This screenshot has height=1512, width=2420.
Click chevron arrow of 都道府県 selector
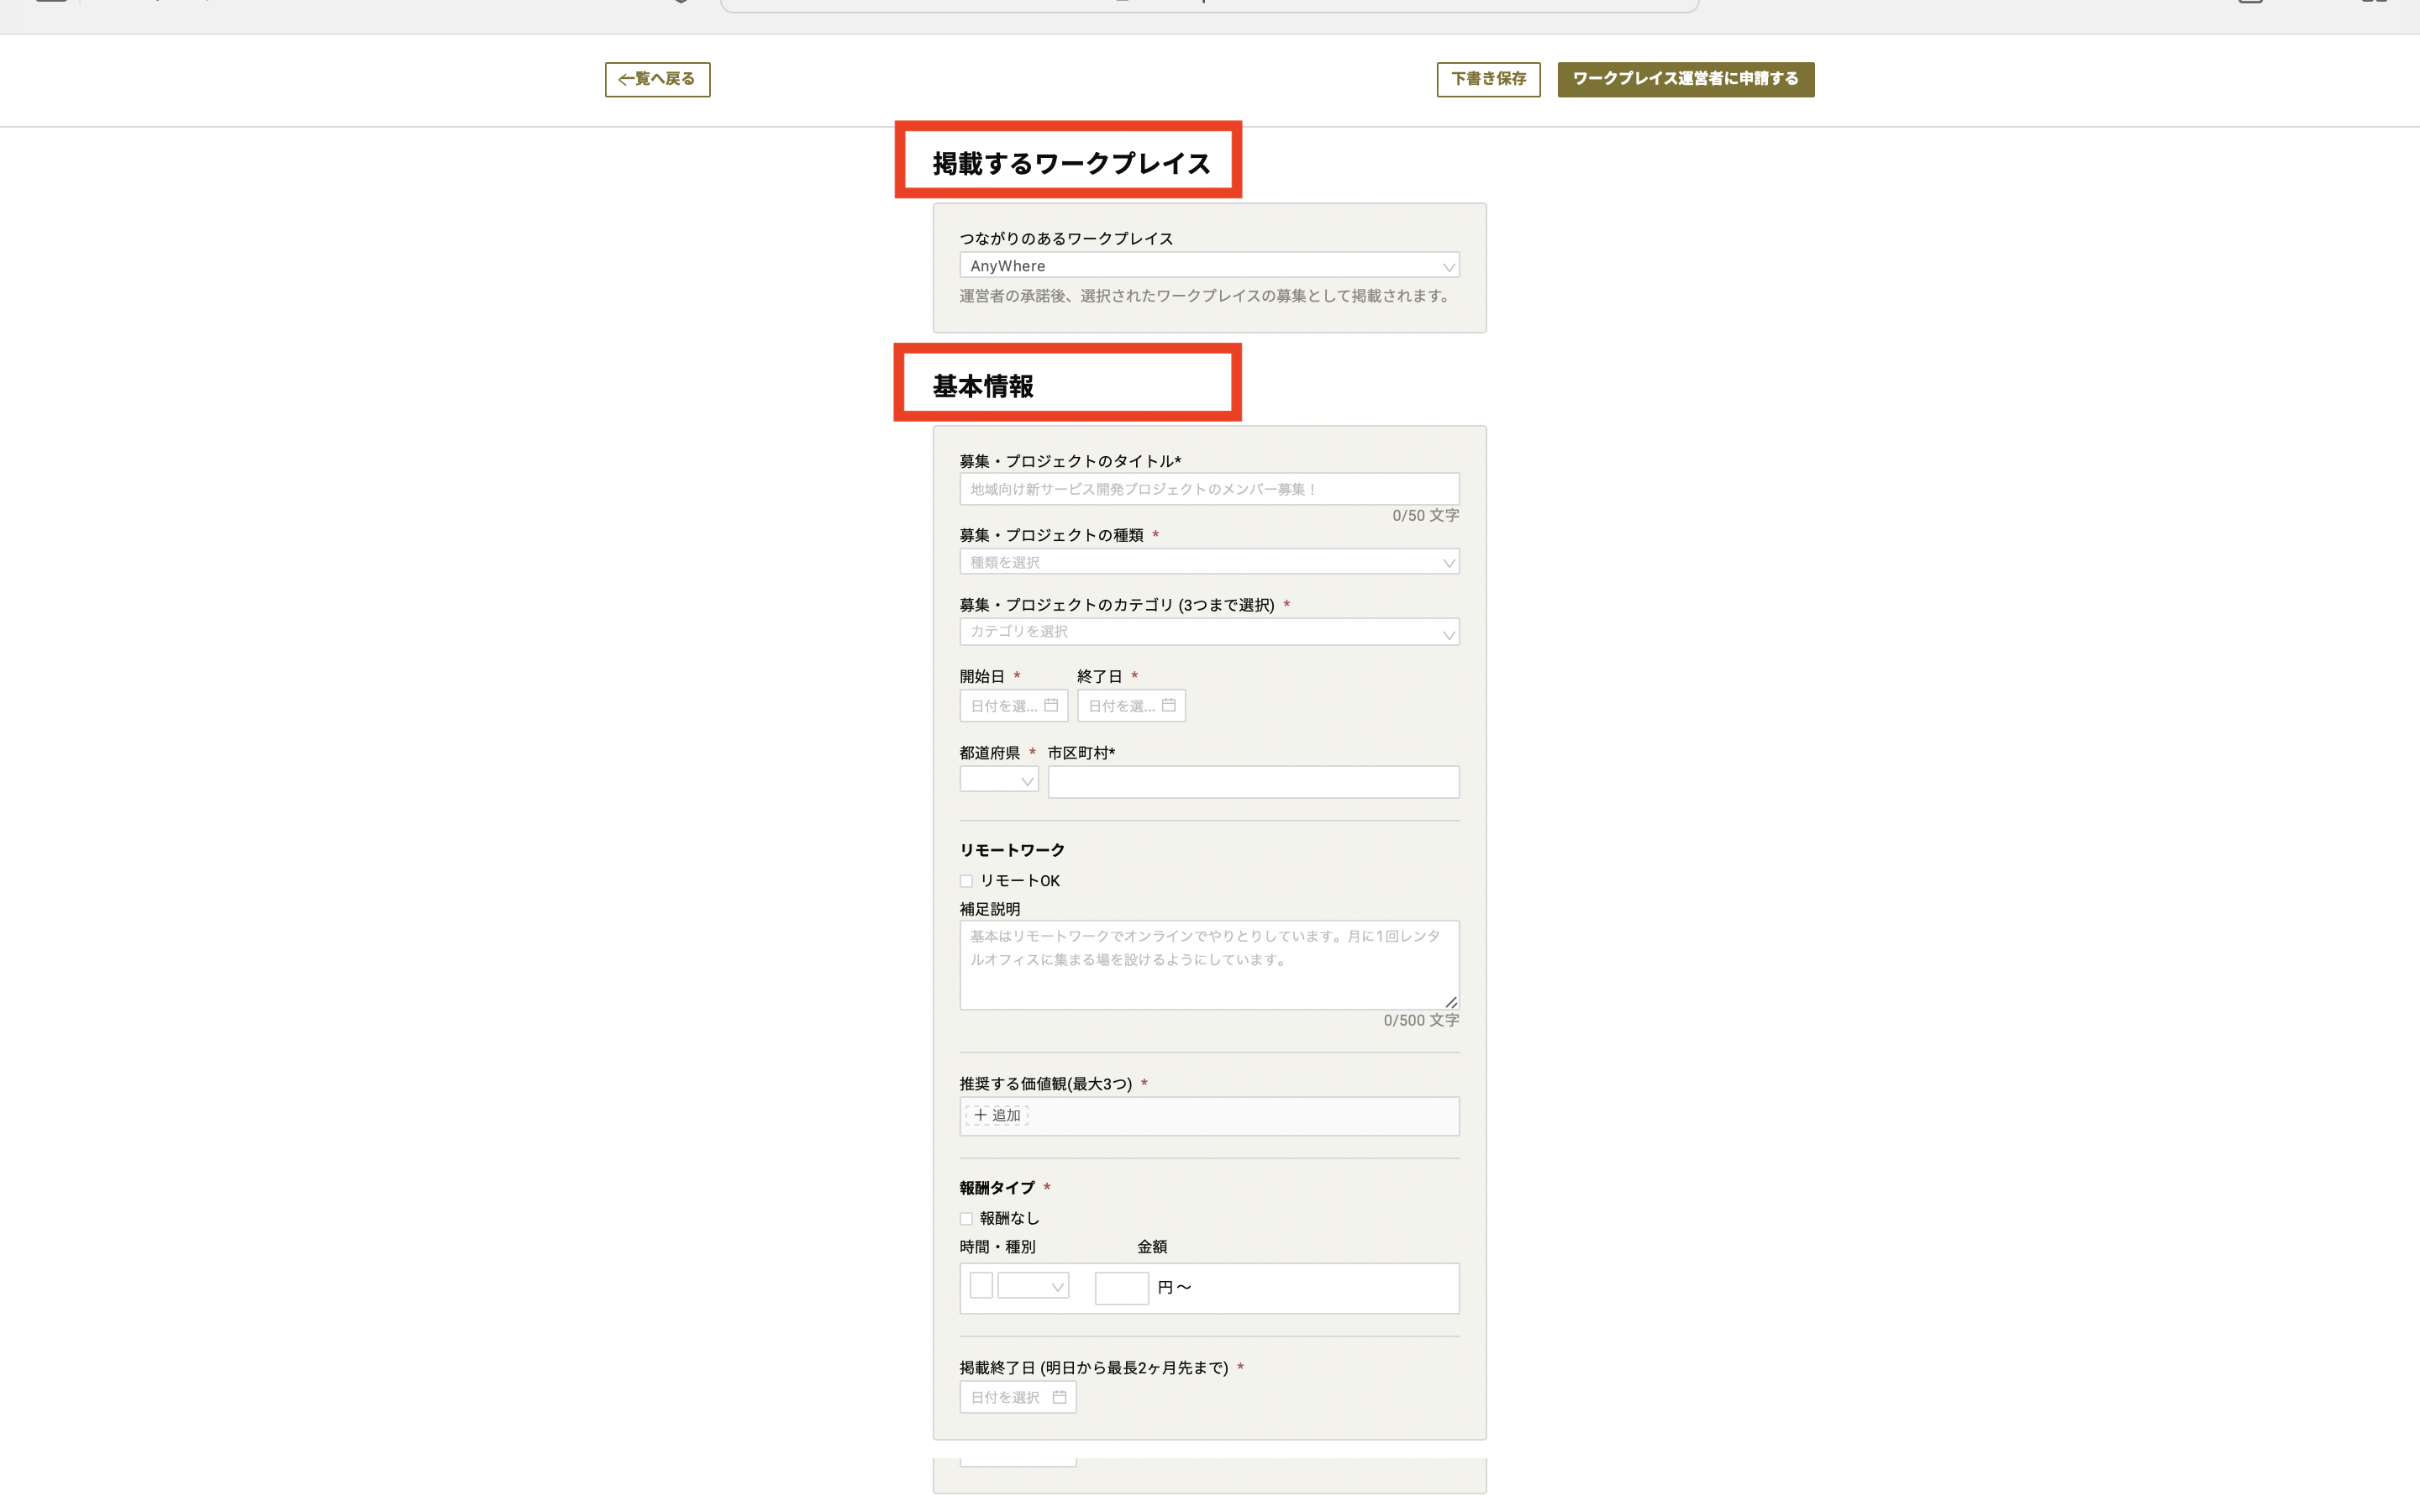(x=1027, y=781)
